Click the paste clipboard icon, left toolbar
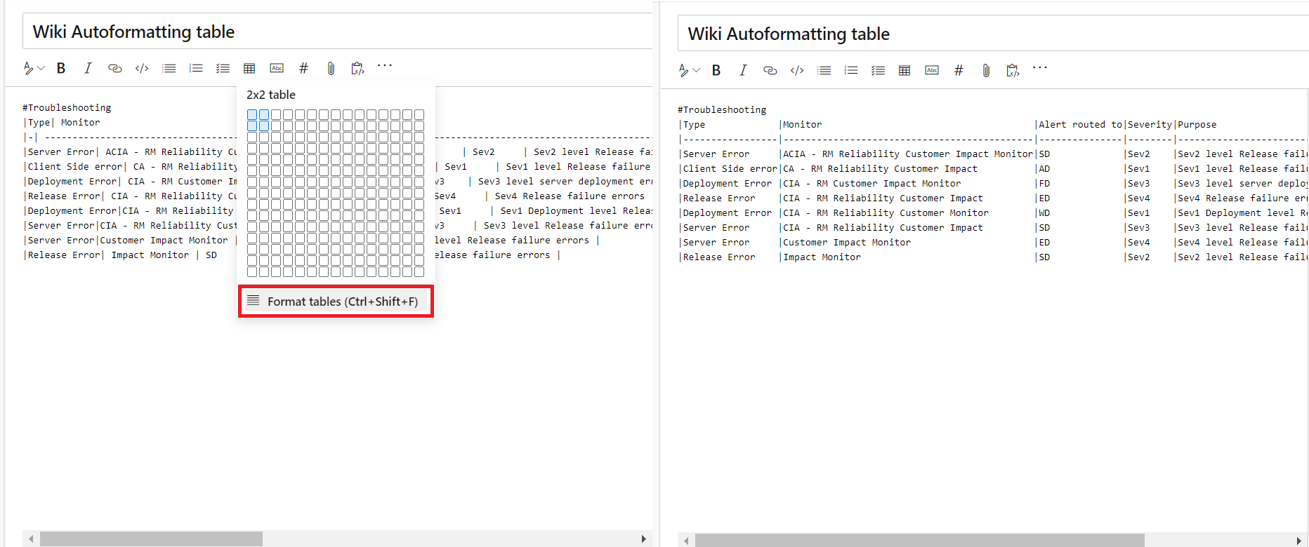 357,68
